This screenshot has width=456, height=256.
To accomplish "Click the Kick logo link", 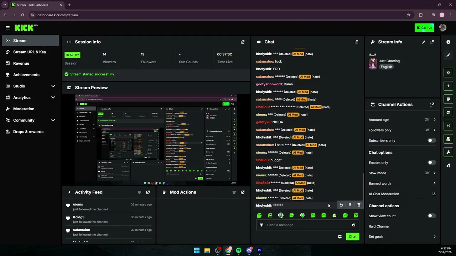I will [x=26, y=28].
